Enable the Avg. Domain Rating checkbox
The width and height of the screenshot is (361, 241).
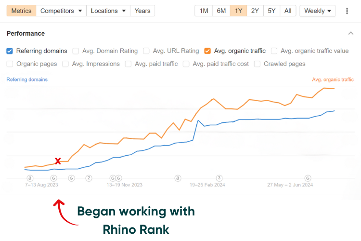[x=76, y=51]
